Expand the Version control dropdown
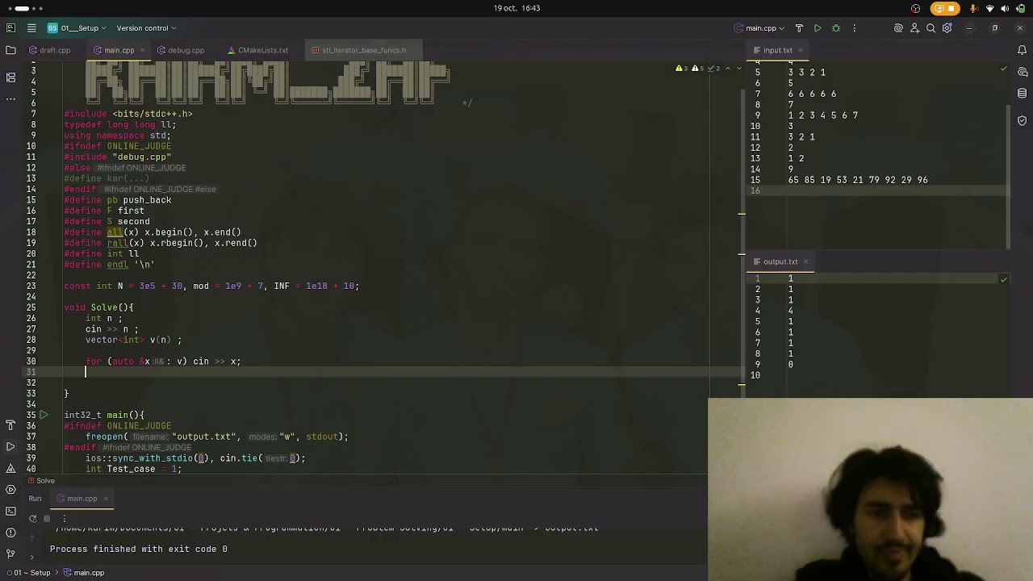The height and width of the screenshot is (581, 1033). [146, 28]
